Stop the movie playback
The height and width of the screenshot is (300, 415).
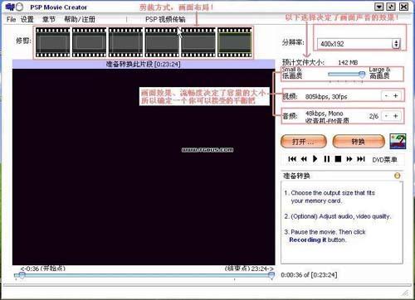tap(338, 159)
